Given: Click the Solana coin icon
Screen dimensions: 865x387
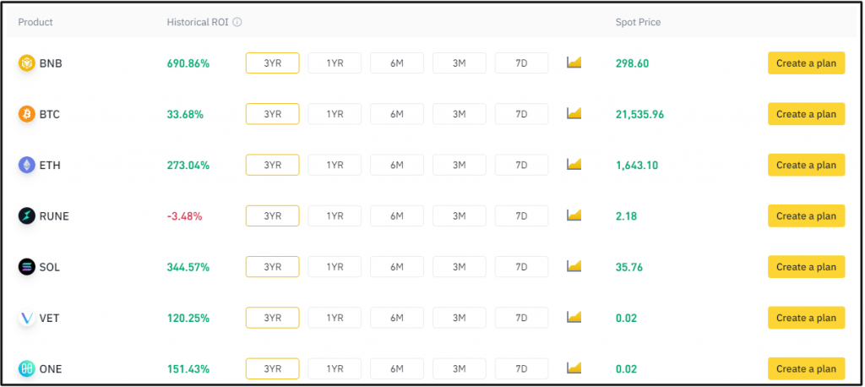Looking at the screenshot, I should (27, 267).
